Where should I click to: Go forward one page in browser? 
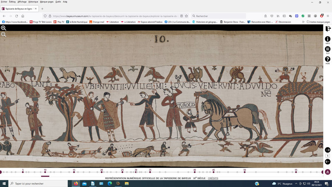(10, 16)
